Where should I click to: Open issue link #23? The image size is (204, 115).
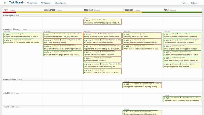coord(88,52)
